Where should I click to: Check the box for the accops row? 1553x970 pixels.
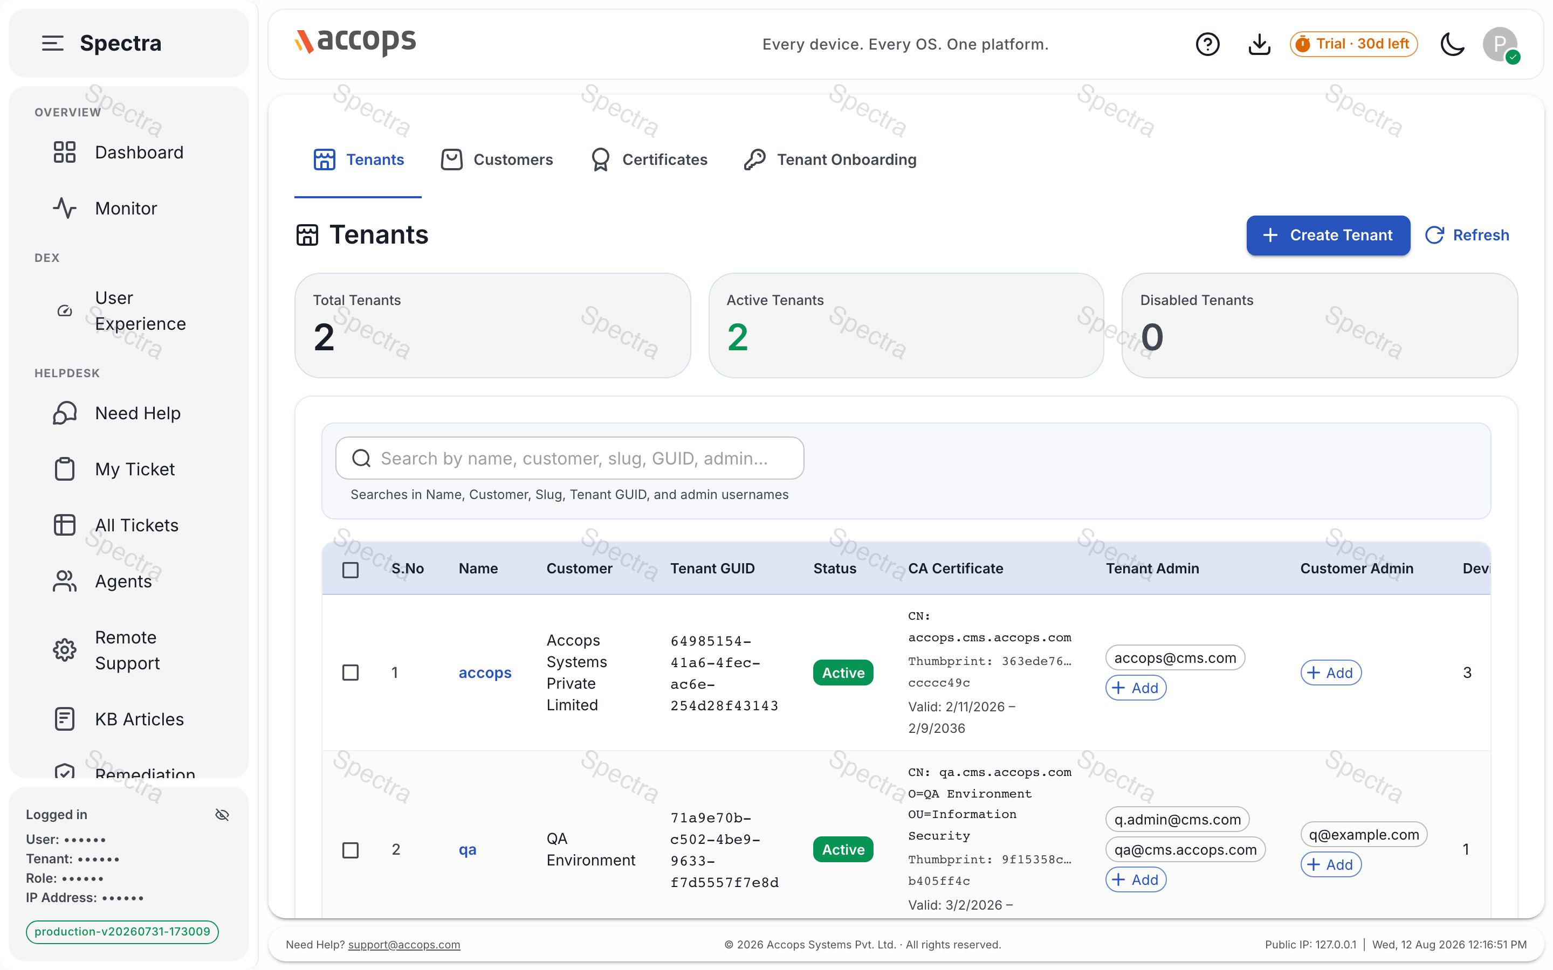(x=351, y=673)
